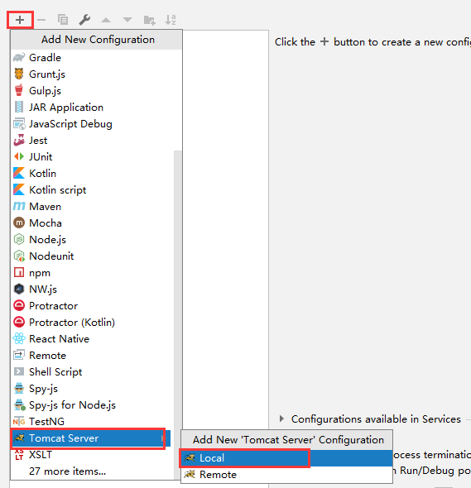471x488 pixels.
Task: Select Kotlin script configuration type
Action: coord(93,190)
